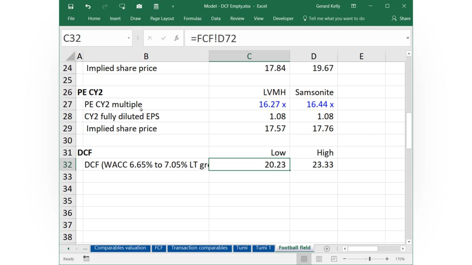The image size is (472, 265).
Task: Click Gerard Kelly account name
Action: coord(328,6)
